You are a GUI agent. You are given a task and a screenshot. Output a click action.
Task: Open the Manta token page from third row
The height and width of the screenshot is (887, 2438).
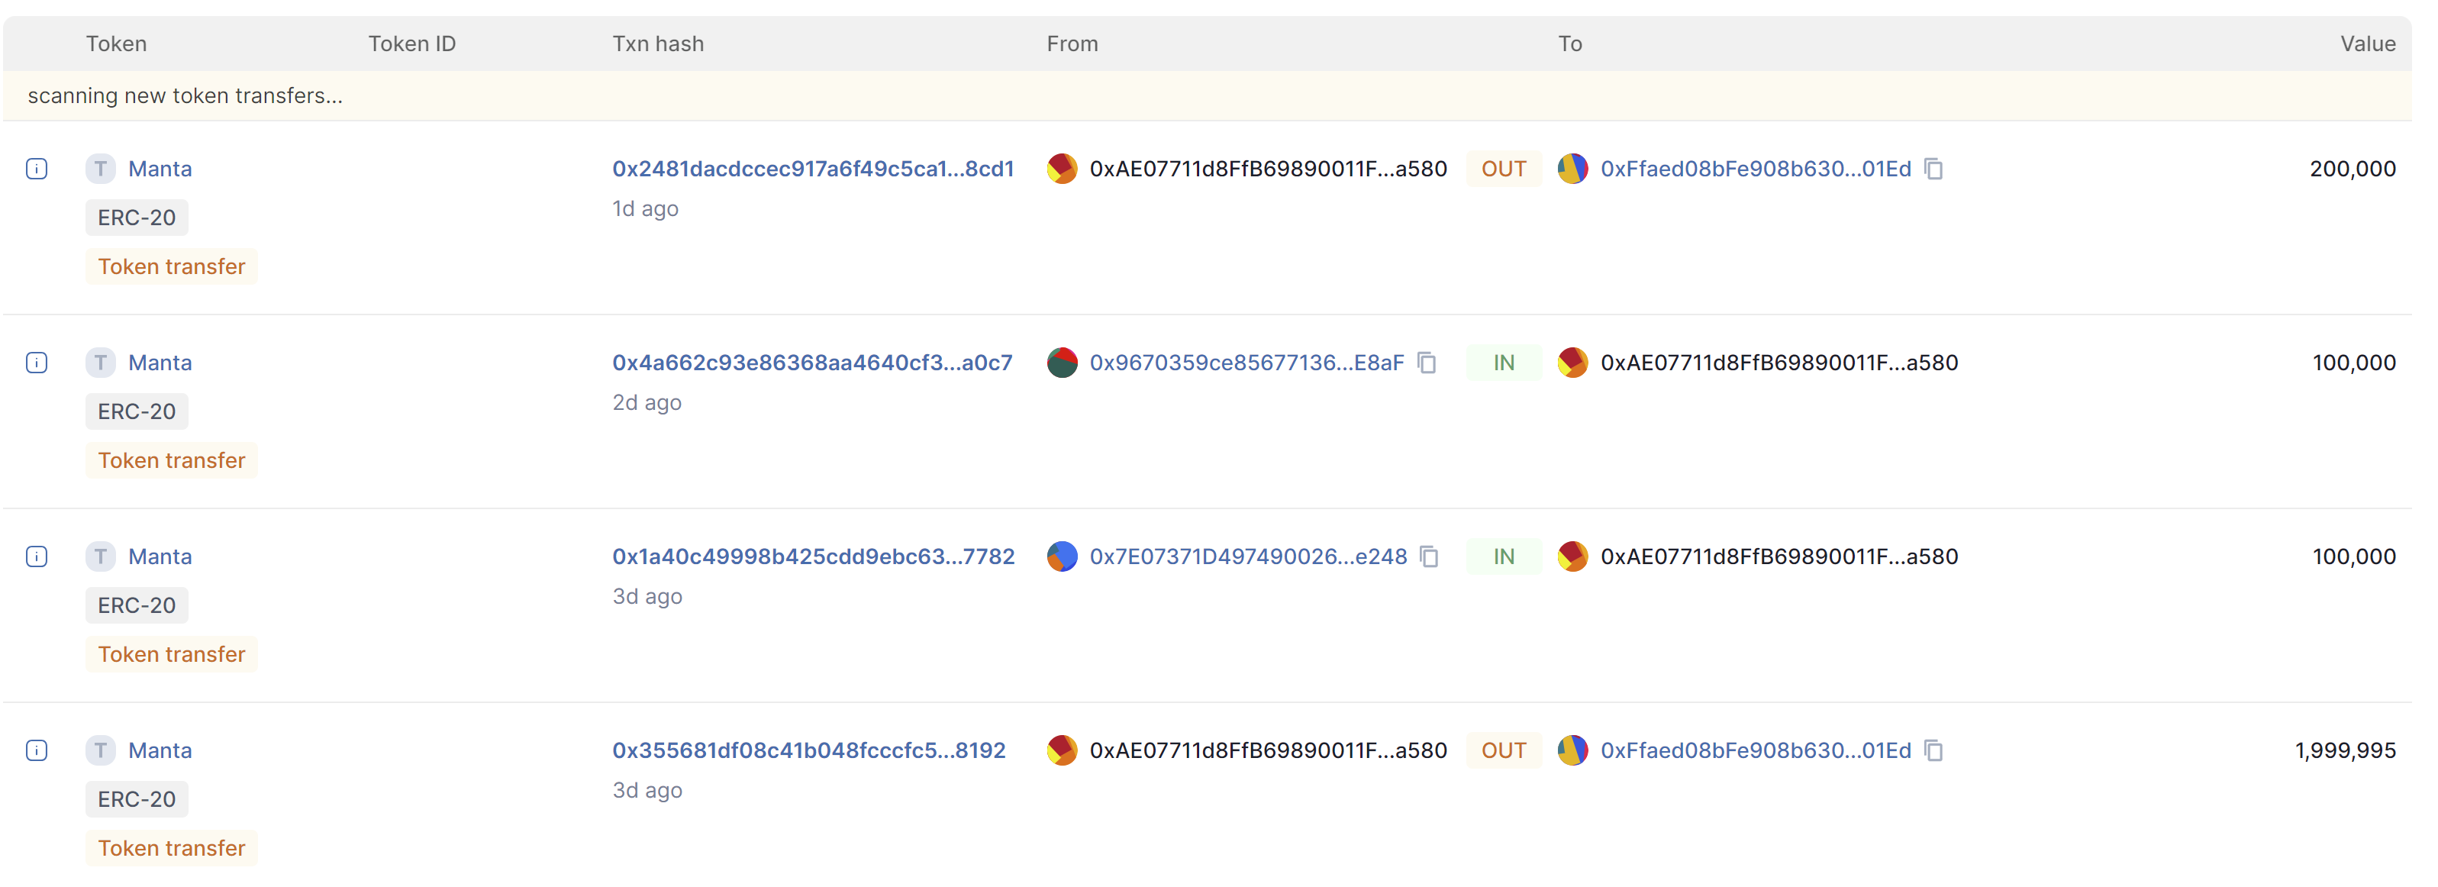point(160,556)
